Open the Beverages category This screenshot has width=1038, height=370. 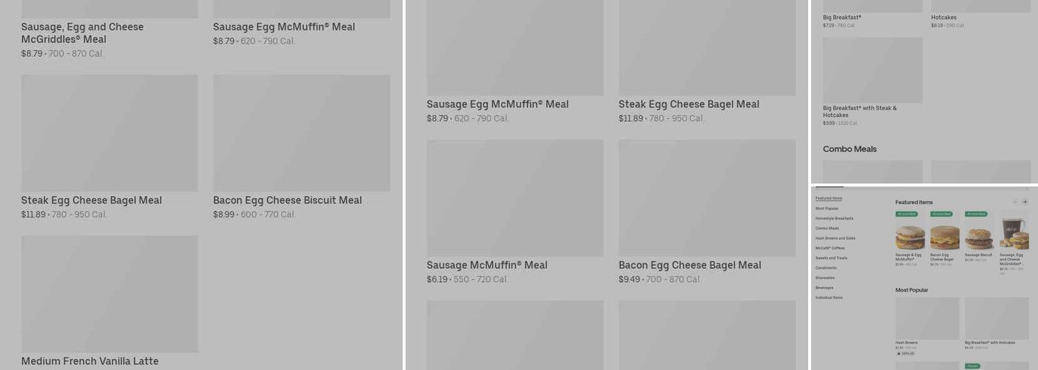[824, 288]
